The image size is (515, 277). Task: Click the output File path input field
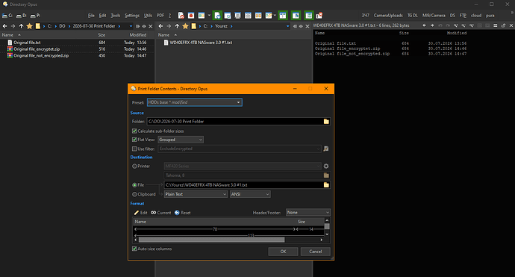click(243, 185)
